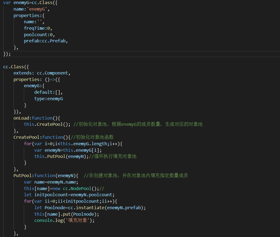The width and height of the screenshot is (280, 237).
Task: Click the 'type:enemyG' line
Action: click(49, 99)
